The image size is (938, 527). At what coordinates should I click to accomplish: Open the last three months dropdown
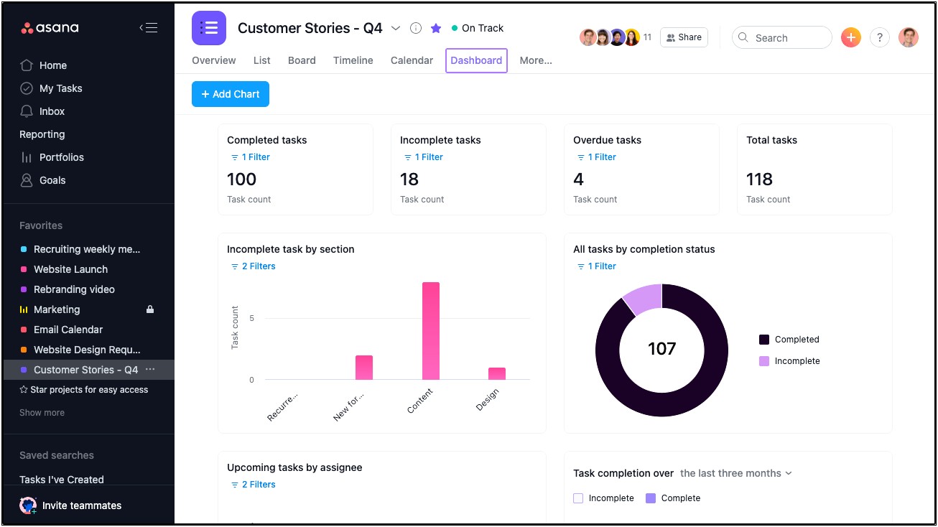[736, 473]
